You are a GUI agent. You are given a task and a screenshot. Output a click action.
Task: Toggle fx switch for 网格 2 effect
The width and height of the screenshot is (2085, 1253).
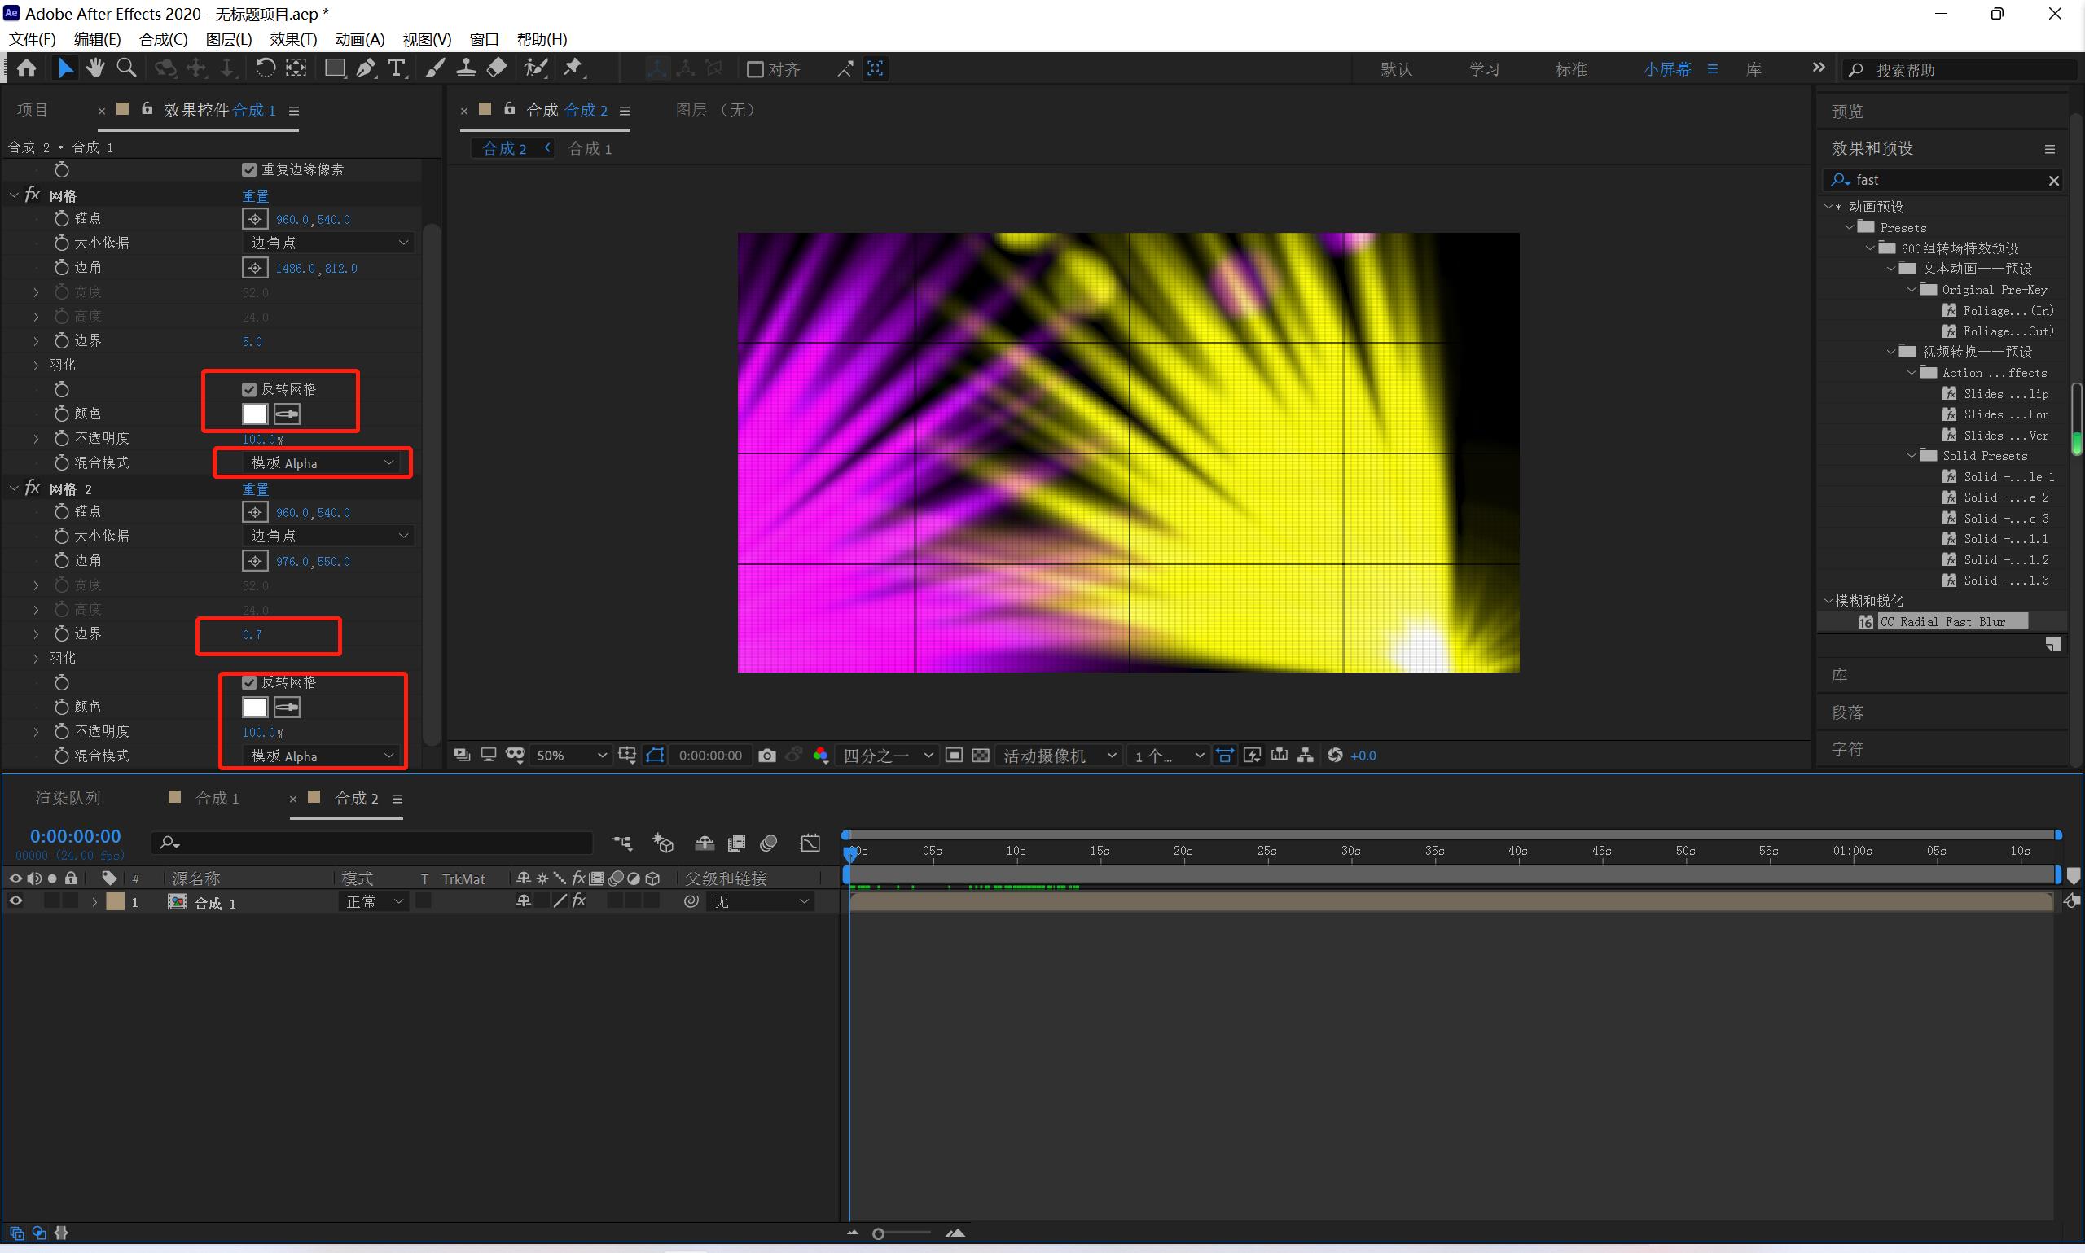(x=32, y=488)
